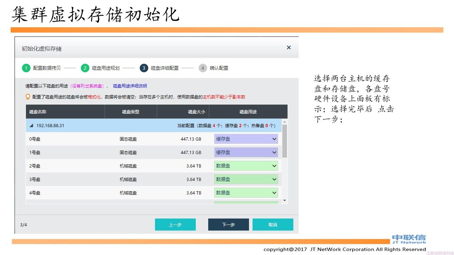The height and width of the screenshot is (255, 454).
Task: Click 磁盘大小 column header
Action: tap(183, 112)
